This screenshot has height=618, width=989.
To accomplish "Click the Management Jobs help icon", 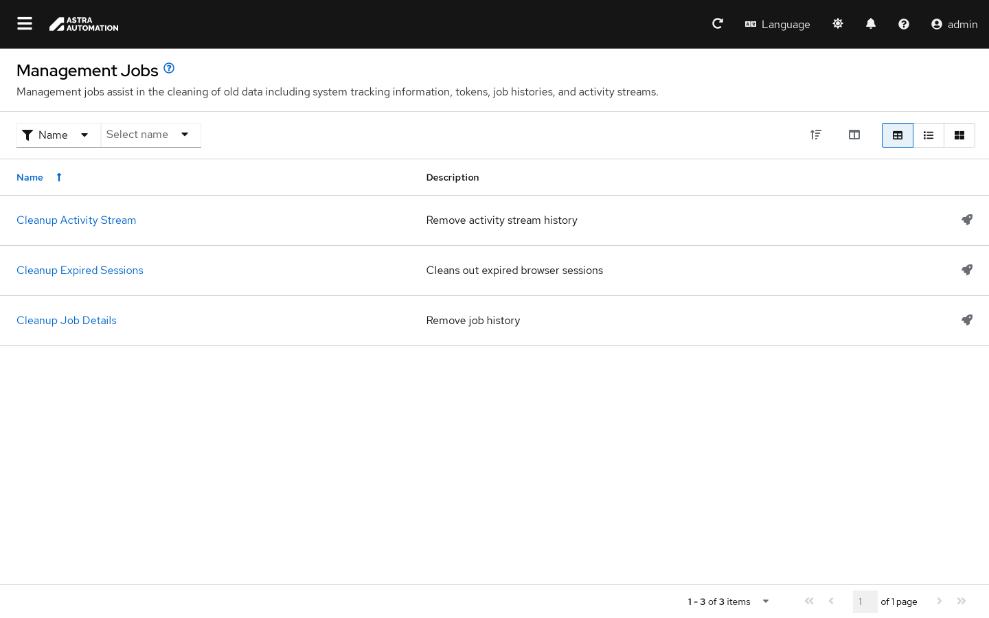I will [169, 68].
